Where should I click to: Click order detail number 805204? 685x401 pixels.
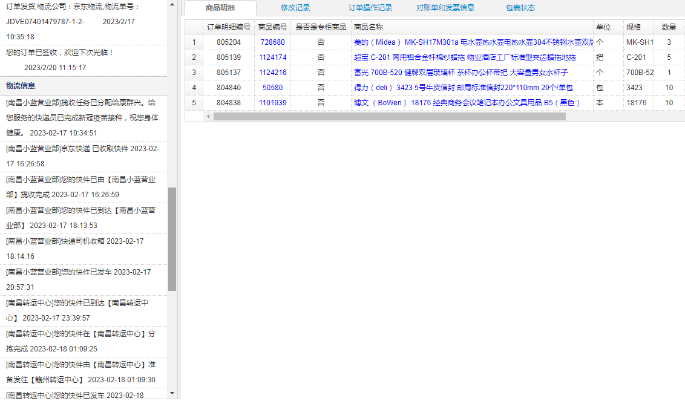point(229,42)
